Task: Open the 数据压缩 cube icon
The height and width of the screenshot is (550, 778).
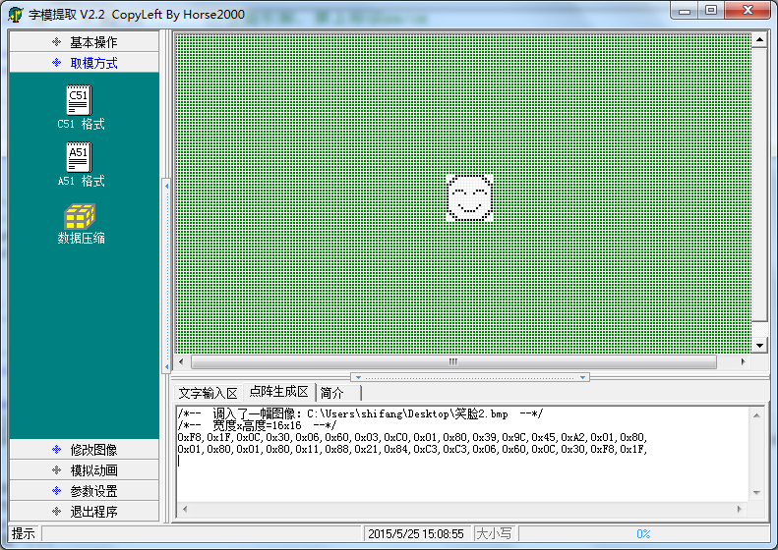Action: [80, 216]
